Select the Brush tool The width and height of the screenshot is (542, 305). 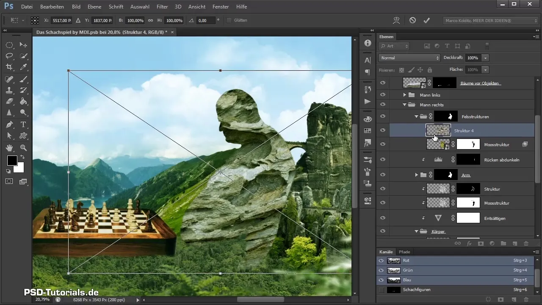tap(23, 79)
